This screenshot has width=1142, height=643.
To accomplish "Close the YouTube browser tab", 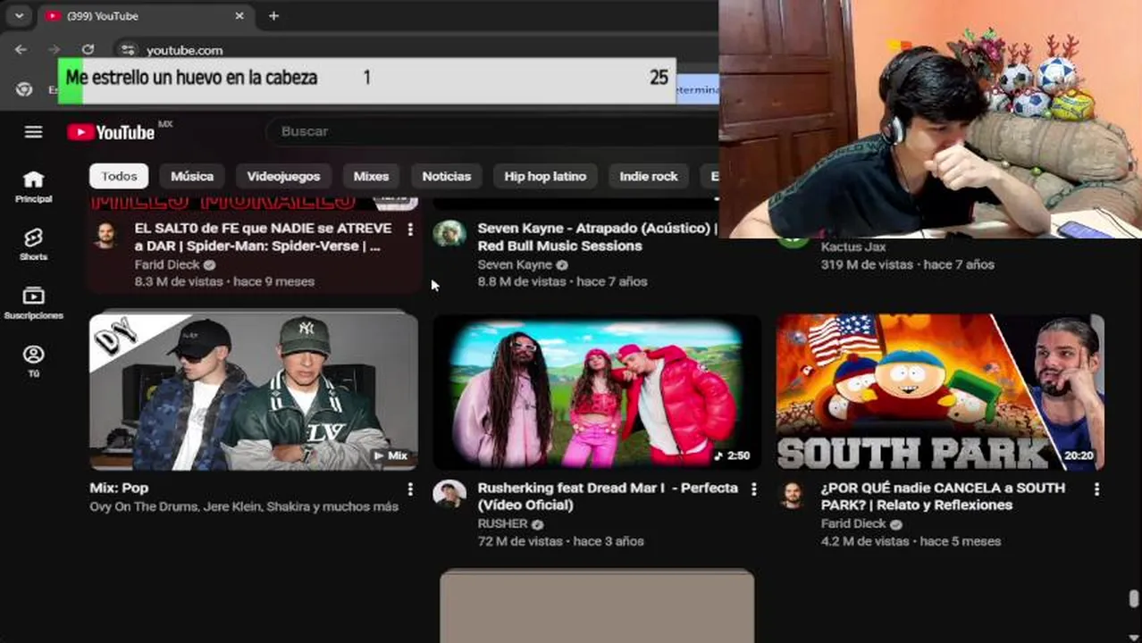I will [x=239, y=15].
